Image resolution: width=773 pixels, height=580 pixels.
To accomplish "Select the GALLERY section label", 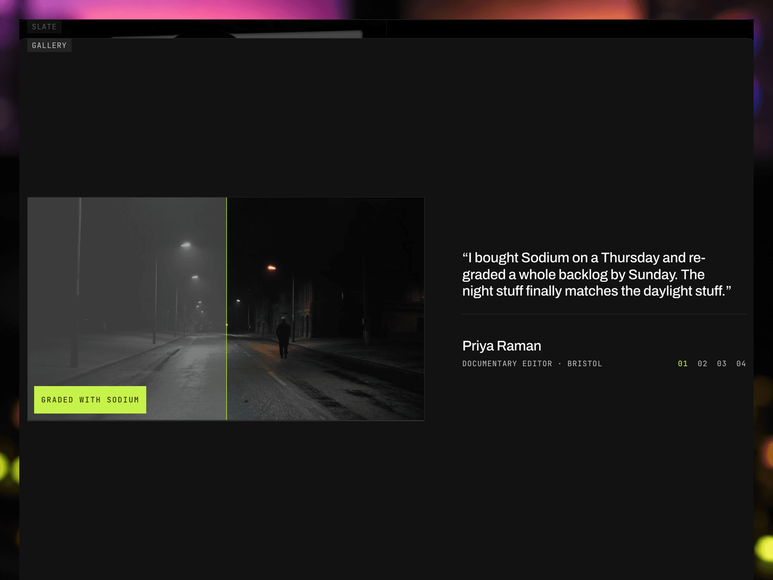I will 49,45.
